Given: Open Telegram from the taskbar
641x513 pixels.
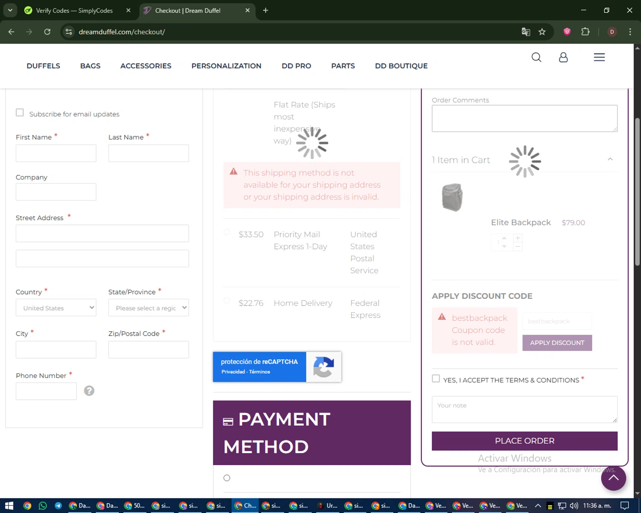Looking at the screenshot, I should tap(58, 506).
